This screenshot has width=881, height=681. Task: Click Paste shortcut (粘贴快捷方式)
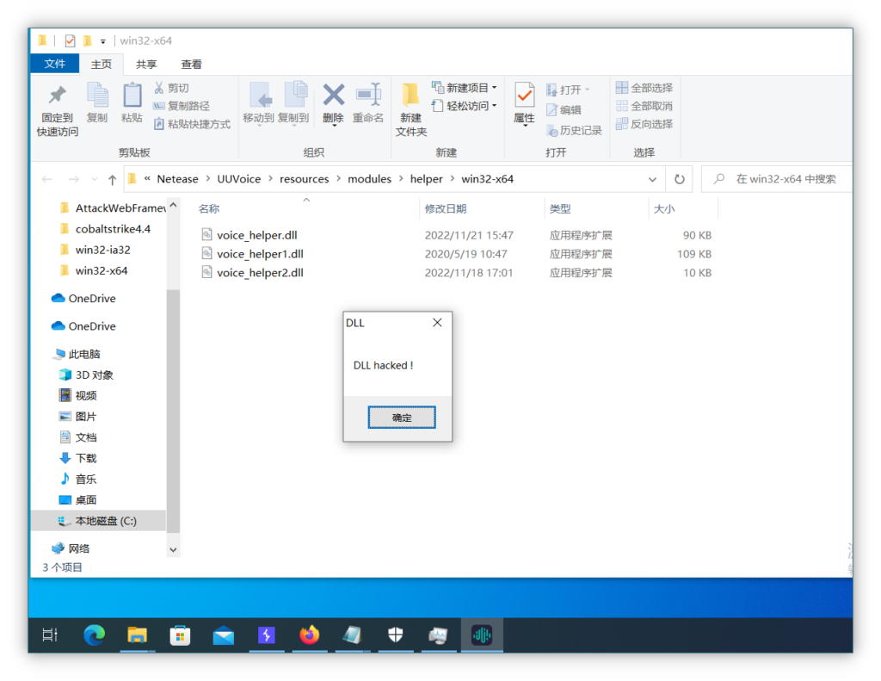coord(192,124)
